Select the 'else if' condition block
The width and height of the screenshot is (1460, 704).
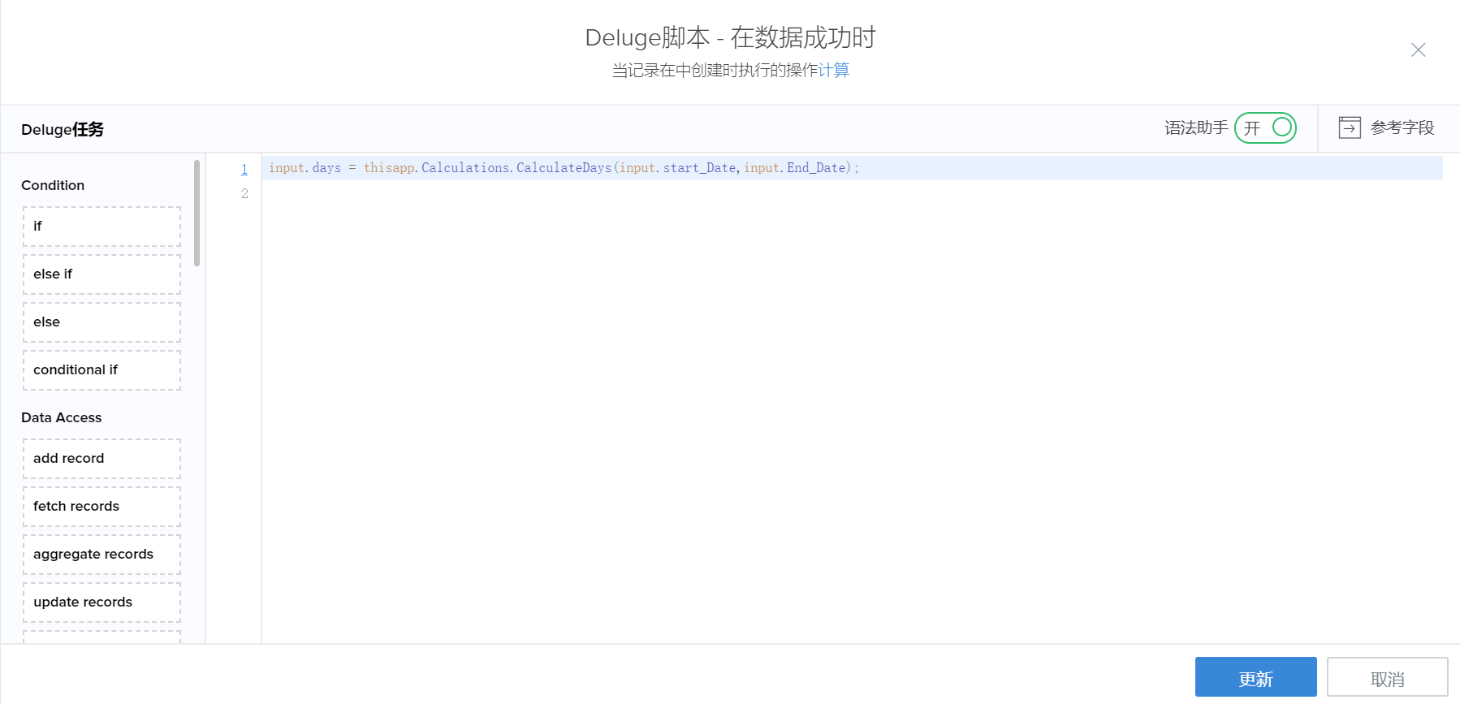coord(102,274)
